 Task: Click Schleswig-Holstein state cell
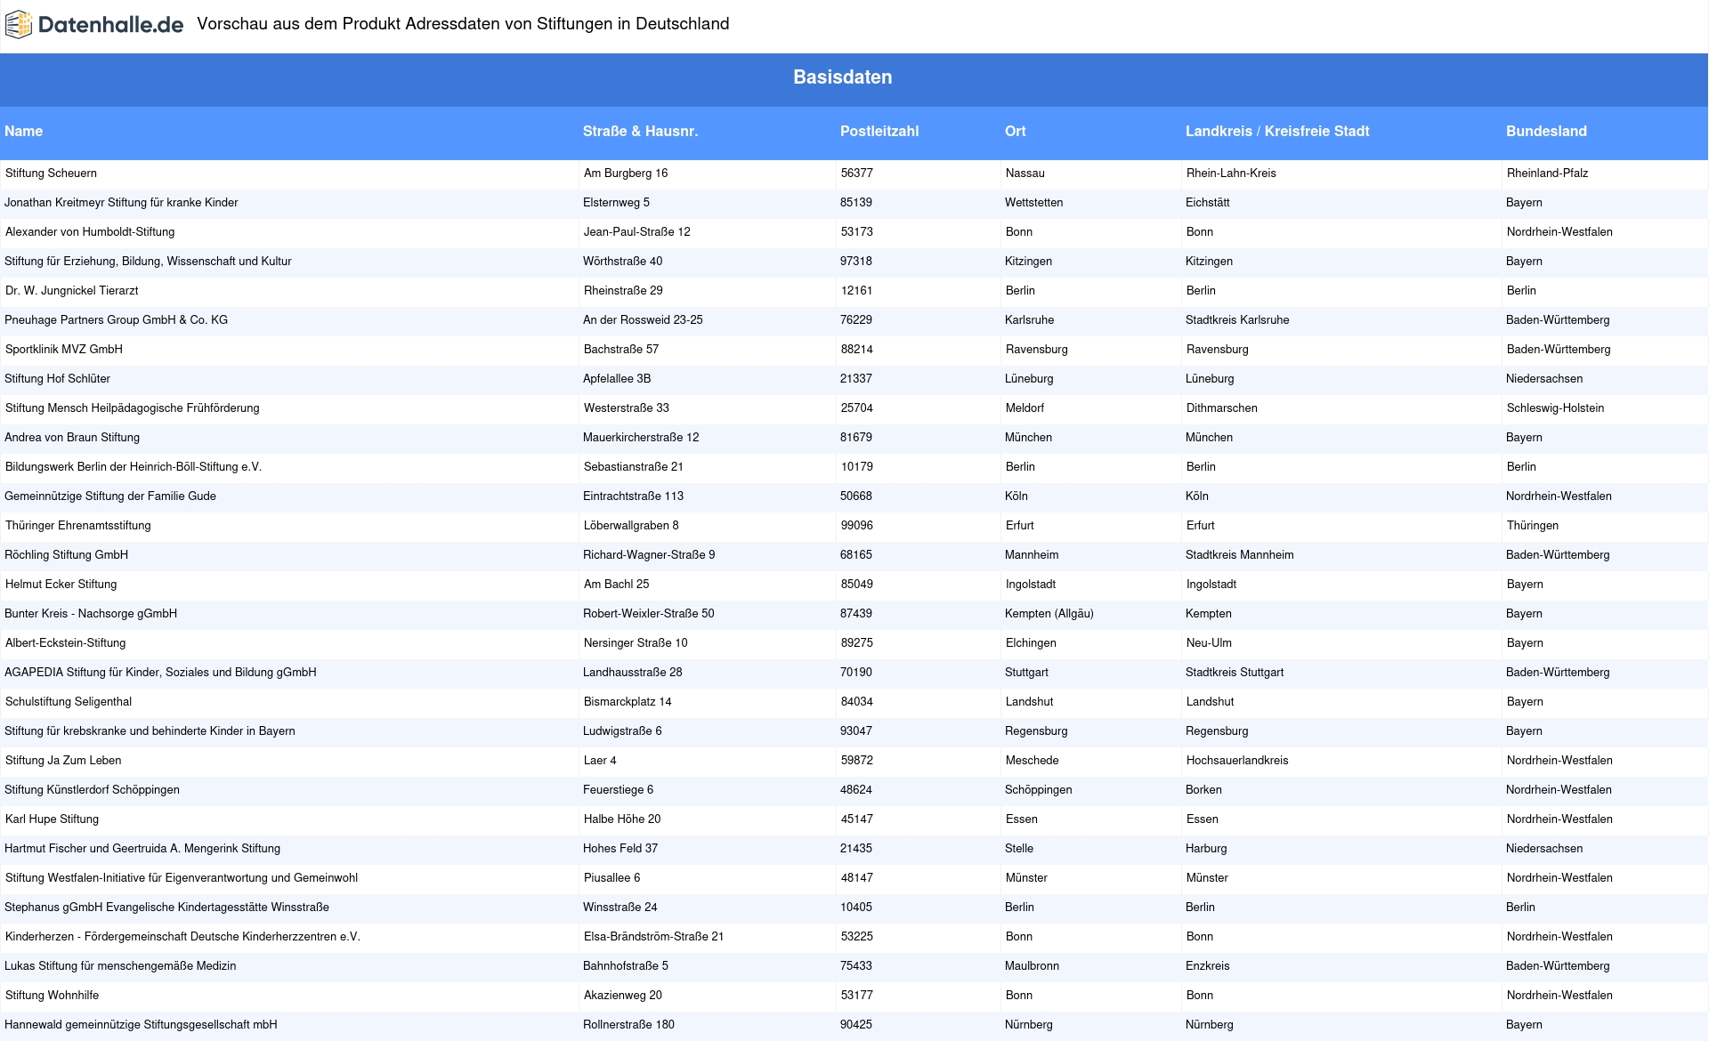tap(1555, 408)
